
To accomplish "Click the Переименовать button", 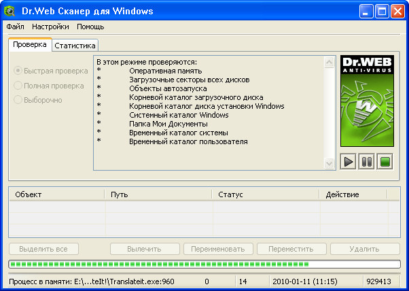I will [218, 249].
